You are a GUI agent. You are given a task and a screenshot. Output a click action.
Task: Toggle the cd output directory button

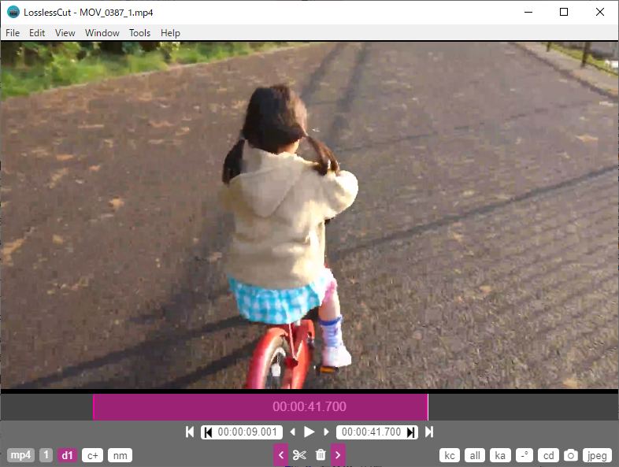[548, 455]
